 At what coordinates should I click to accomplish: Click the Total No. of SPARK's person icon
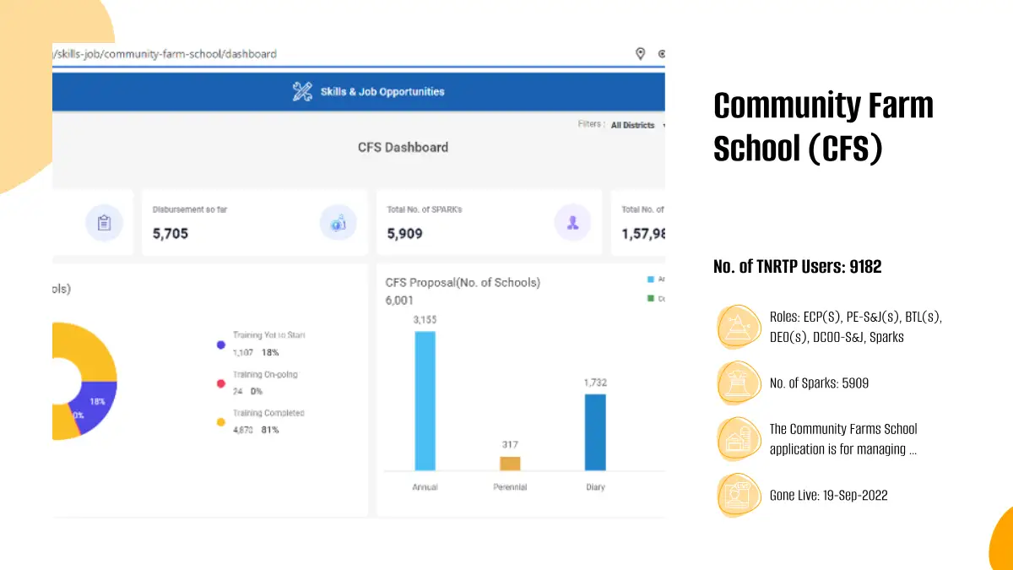click(572, 223)
